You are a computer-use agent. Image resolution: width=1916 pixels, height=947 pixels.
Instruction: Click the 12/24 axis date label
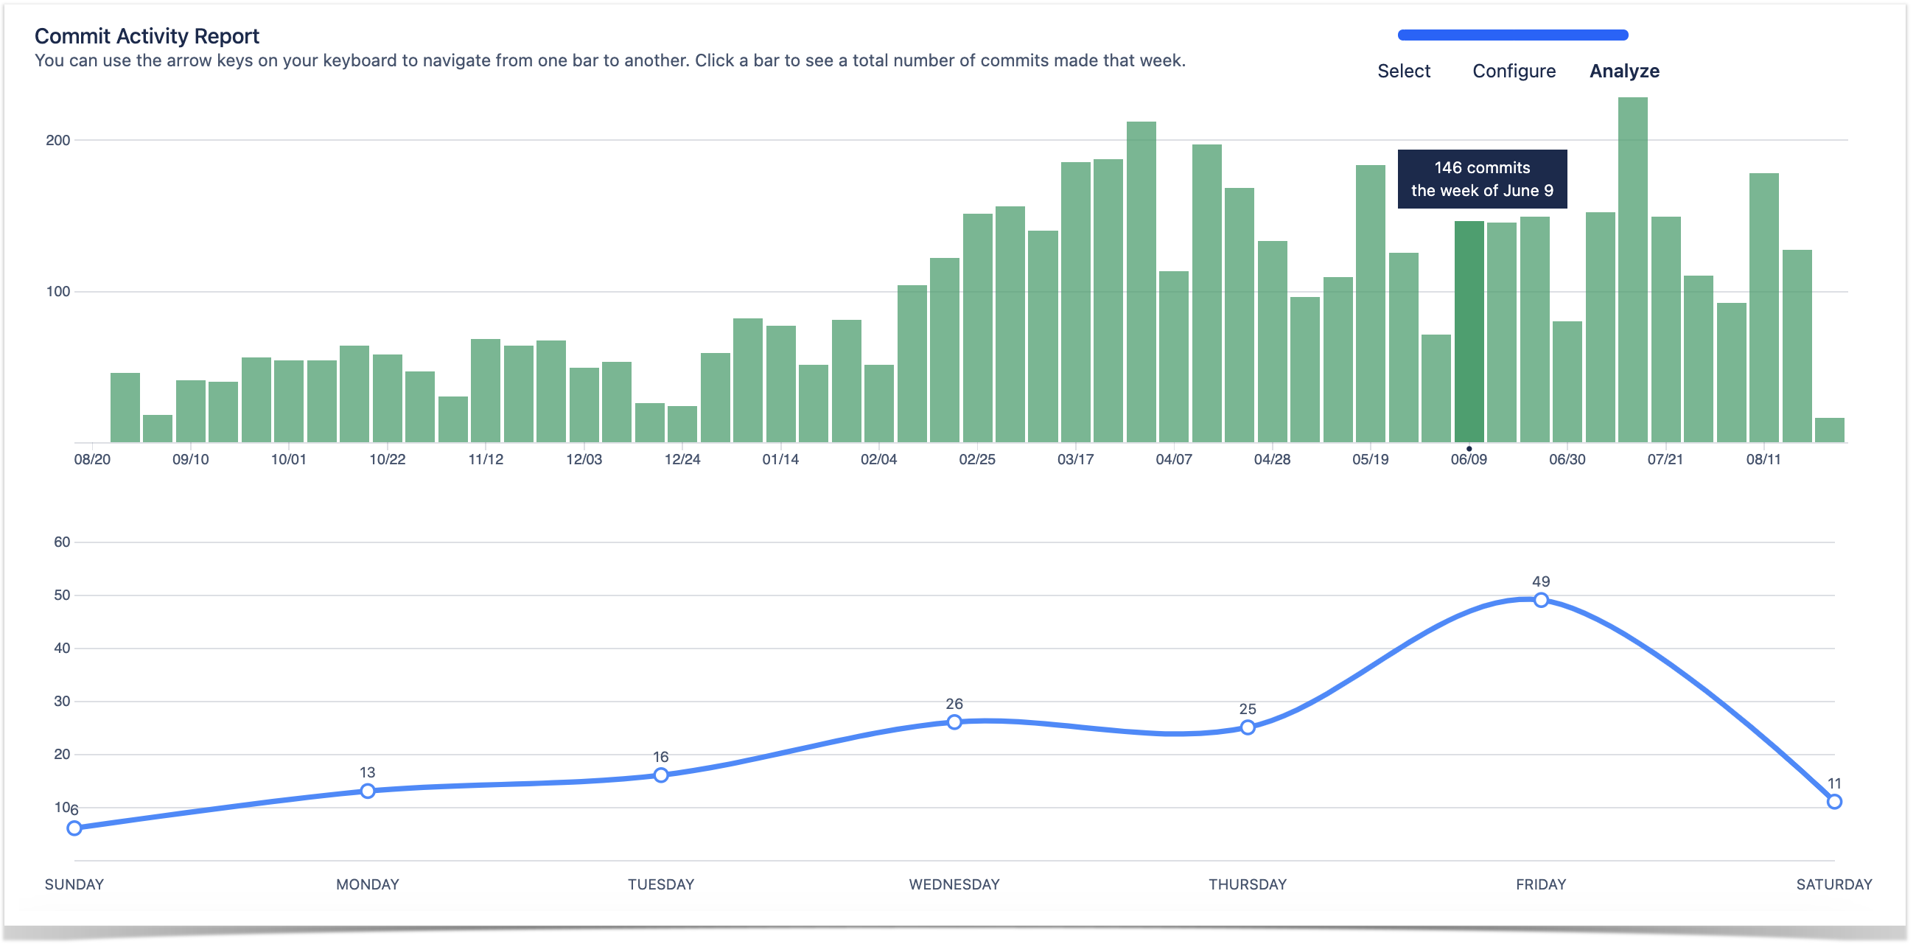(x=682, y=460)
